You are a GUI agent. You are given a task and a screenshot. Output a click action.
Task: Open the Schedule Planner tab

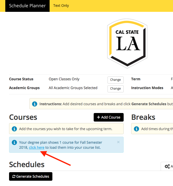[x=27, y=6]
